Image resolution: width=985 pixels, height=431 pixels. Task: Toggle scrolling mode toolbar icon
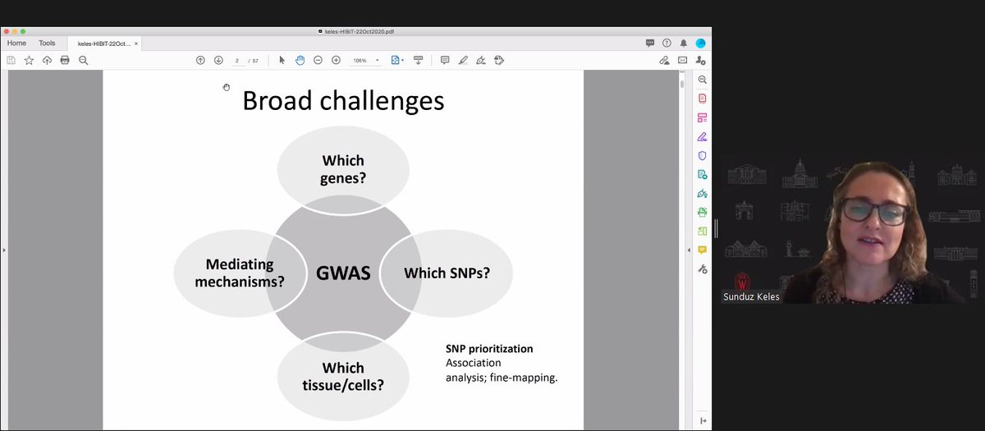[418, 60]
